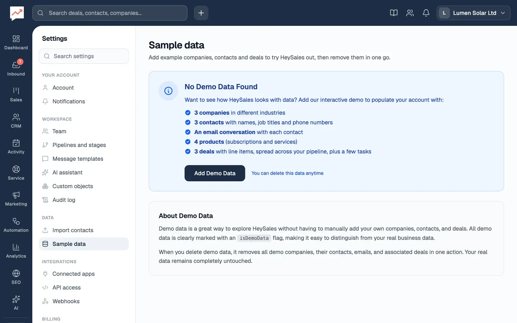Click 'You can delete this data anytime' text
The image size is (517, 323).
coord(287,173)
